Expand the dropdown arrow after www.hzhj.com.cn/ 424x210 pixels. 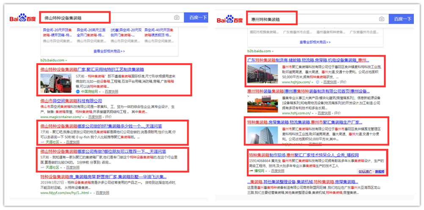point(312,113)
